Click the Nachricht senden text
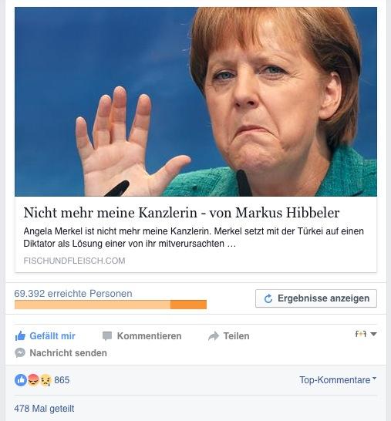Viewport: 391px width, 421px height. 68,353
